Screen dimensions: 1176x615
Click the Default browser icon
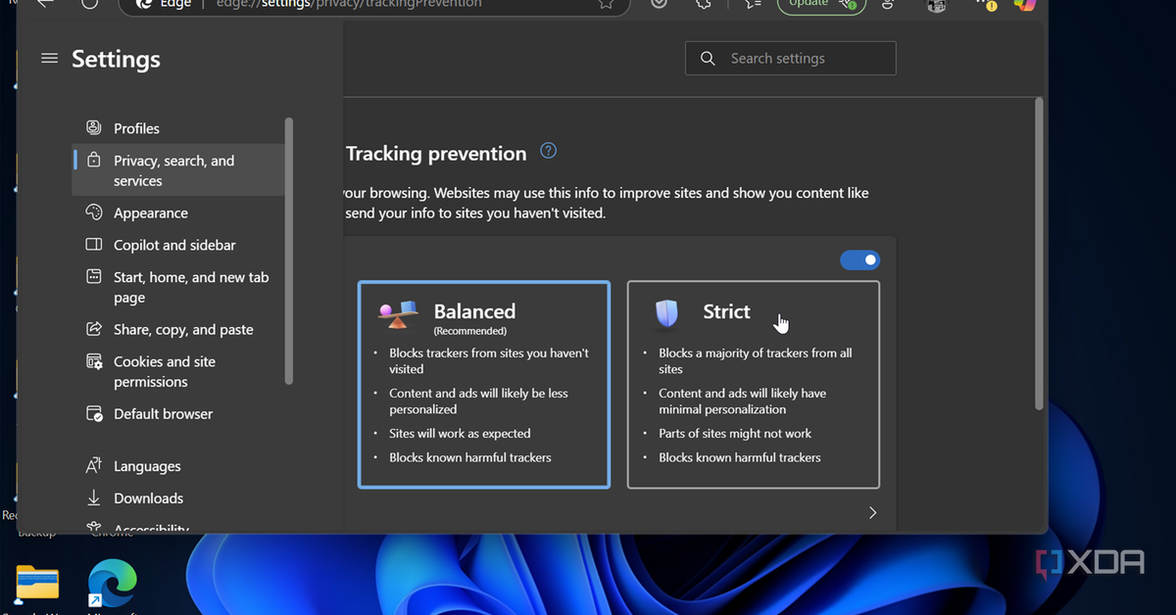click(x=94, y=414)
